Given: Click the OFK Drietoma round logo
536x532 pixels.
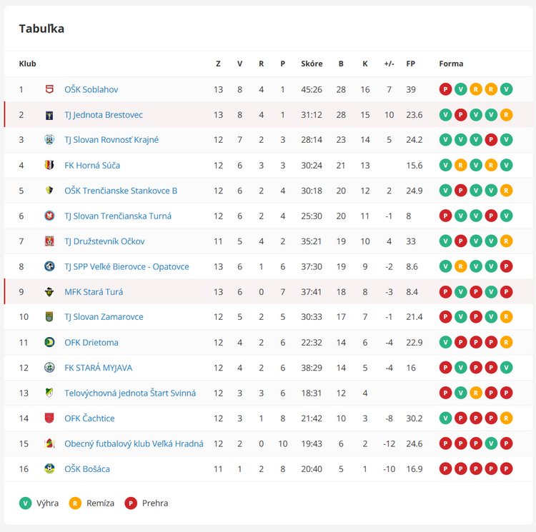Looking at the screenshot, I should point(49,343).
